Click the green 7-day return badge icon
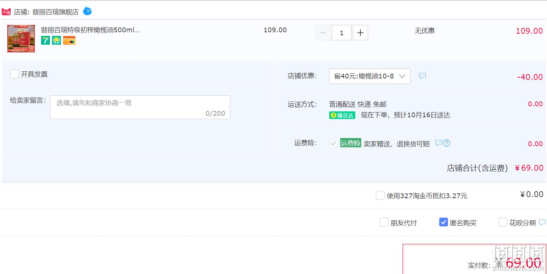Viewport: 547px width, 274px height. click(x=45, y=40)
